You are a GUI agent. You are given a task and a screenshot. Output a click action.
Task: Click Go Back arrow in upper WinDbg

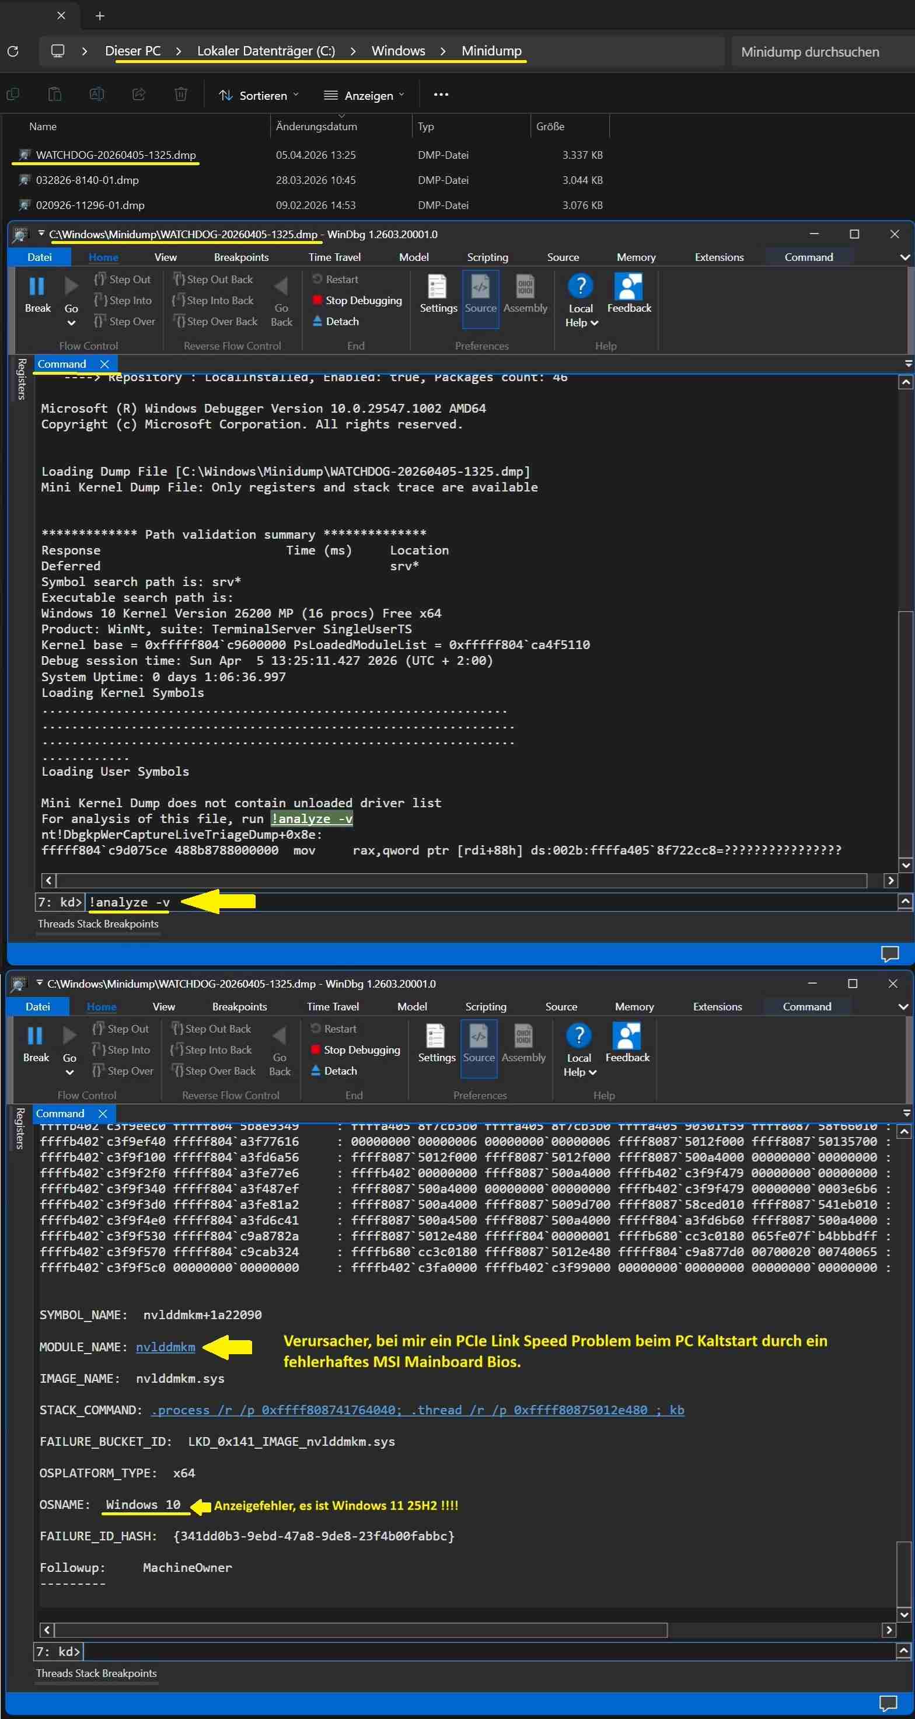[281, 287]
